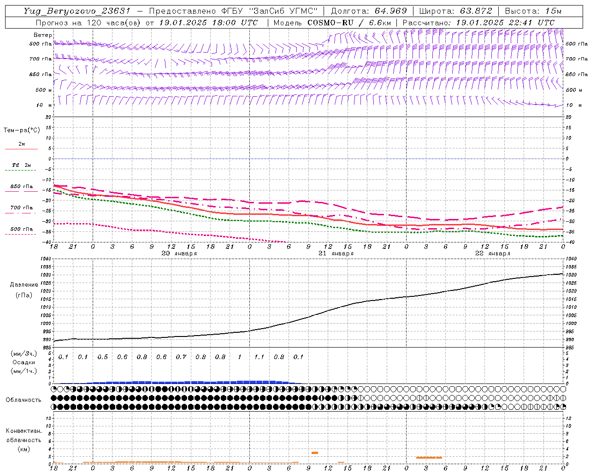Click the Тем-ра(°C) temperature axis title
590x472 pixels.
pyautogui.click(x=22, y=130)
